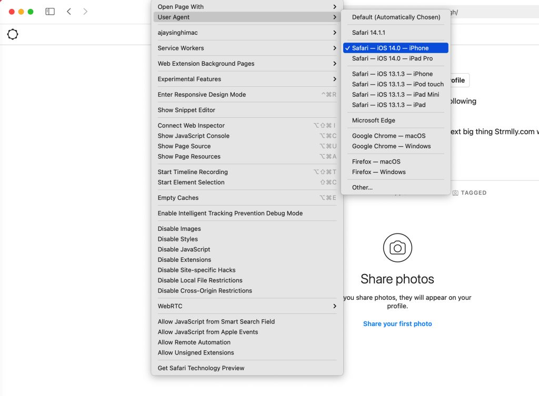The height and width of the screenshot is (396, 539).
Task: Click Share your first photo link
Action: 397,323
